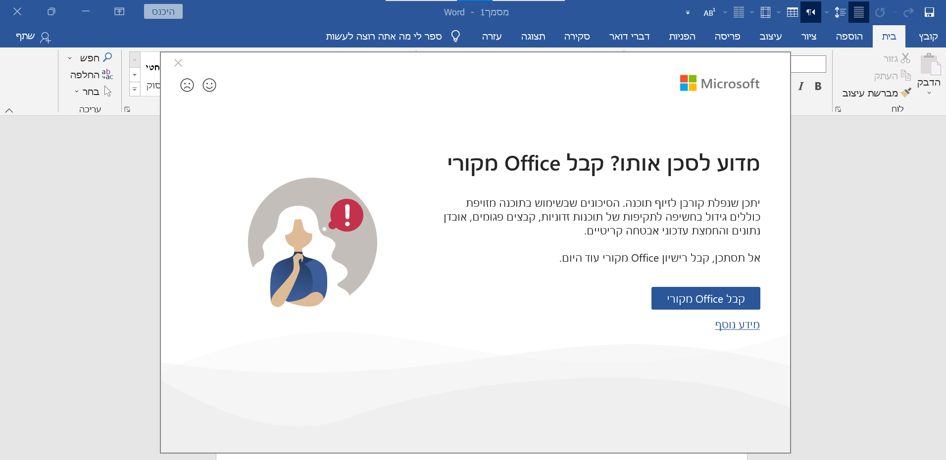
Task: Click the הדבק (Paste) clipboard icon
Action: click(x=930, y=64)
